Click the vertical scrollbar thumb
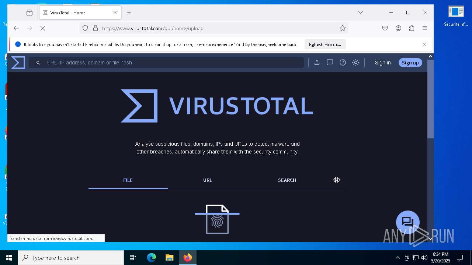Screen dimensions: 472x265 click(430, 99)
